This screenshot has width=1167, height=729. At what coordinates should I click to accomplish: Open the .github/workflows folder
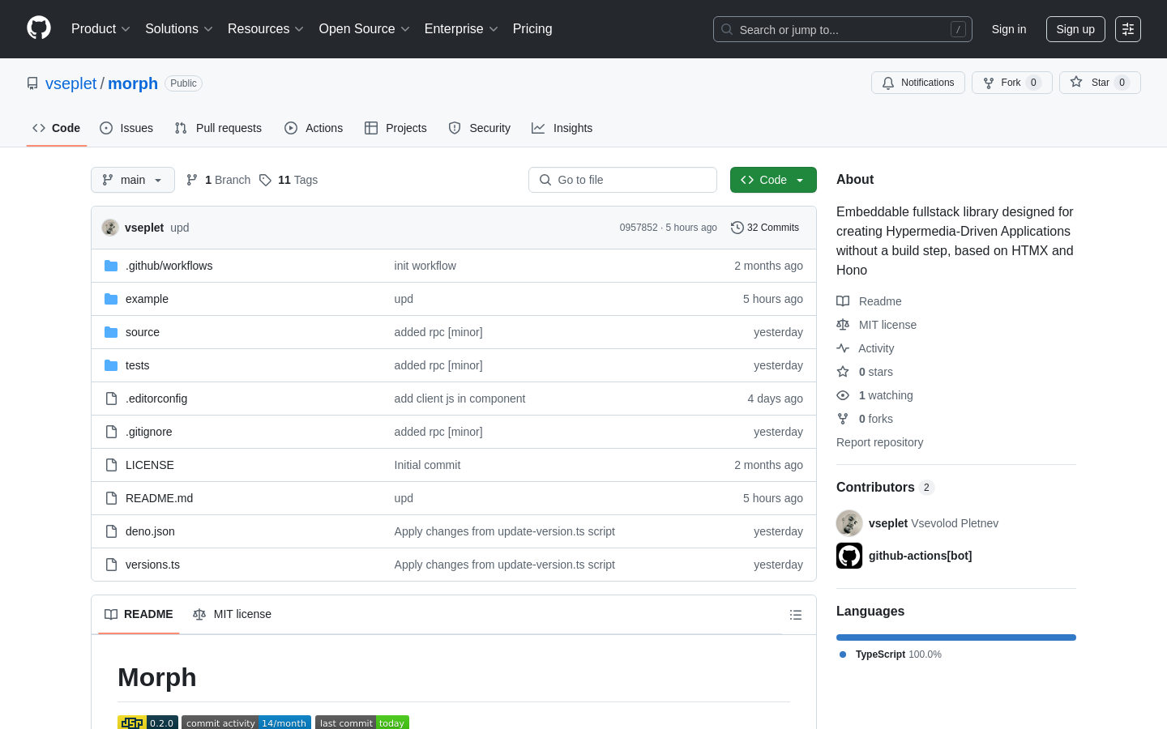169,266
